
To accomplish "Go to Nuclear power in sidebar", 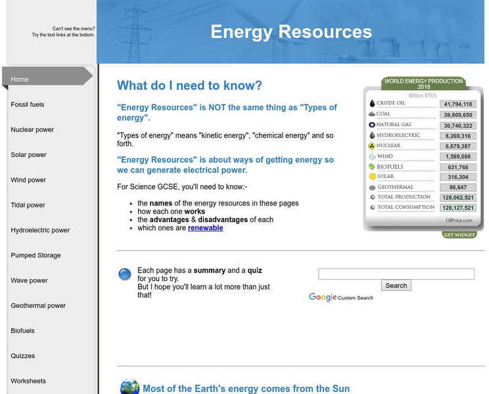I will click(32, 130).
